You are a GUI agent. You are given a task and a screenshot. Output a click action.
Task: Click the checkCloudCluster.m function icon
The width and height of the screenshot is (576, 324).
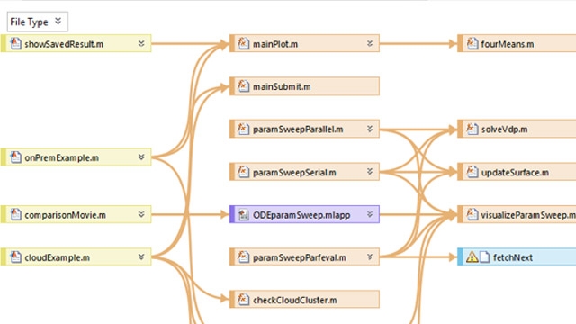(243, 300)
